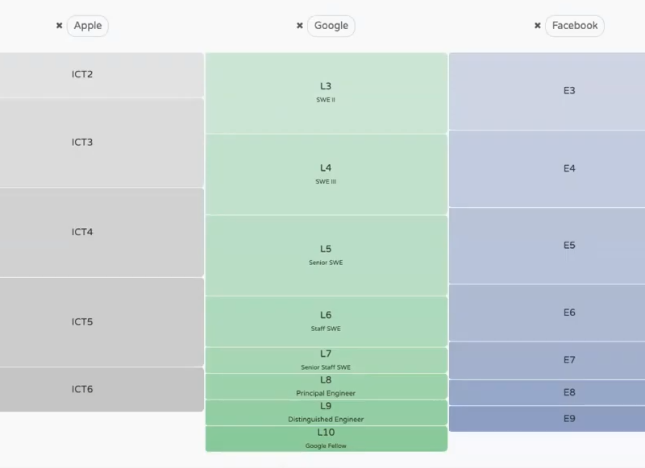Open Google L3 SWE II block
The width and height of the screenshot is (645, 468).
(326, 93)
